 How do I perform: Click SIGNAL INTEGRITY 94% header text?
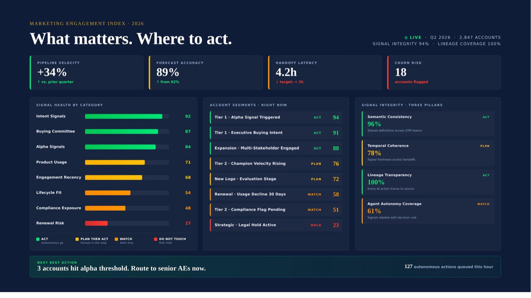pos(401,44)
